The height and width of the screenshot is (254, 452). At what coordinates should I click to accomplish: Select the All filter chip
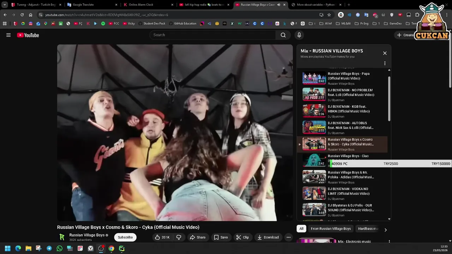click(x=301, y=229)
